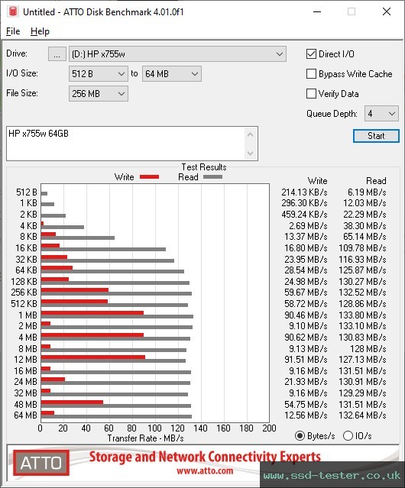The height and width of the screenshot is (488, 405).
Task: Click the description text field HP x755w 64GB
Action: [125, 144]
